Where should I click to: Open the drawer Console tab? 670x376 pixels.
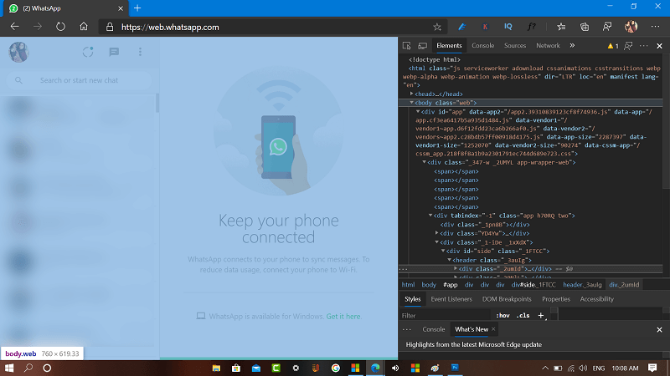coord(434,329)
